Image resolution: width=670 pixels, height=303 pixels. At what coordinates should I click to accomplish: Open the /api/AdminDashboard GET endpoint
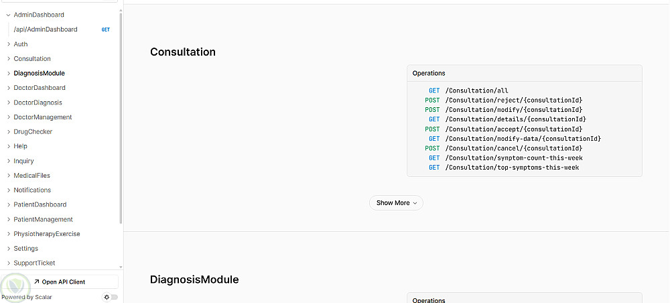(46, 29)
